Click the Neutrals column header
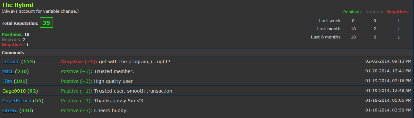 click(374, 12)
